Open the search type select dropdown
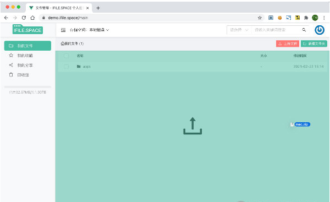Viewport: 330px width, 202px height. 239,30
